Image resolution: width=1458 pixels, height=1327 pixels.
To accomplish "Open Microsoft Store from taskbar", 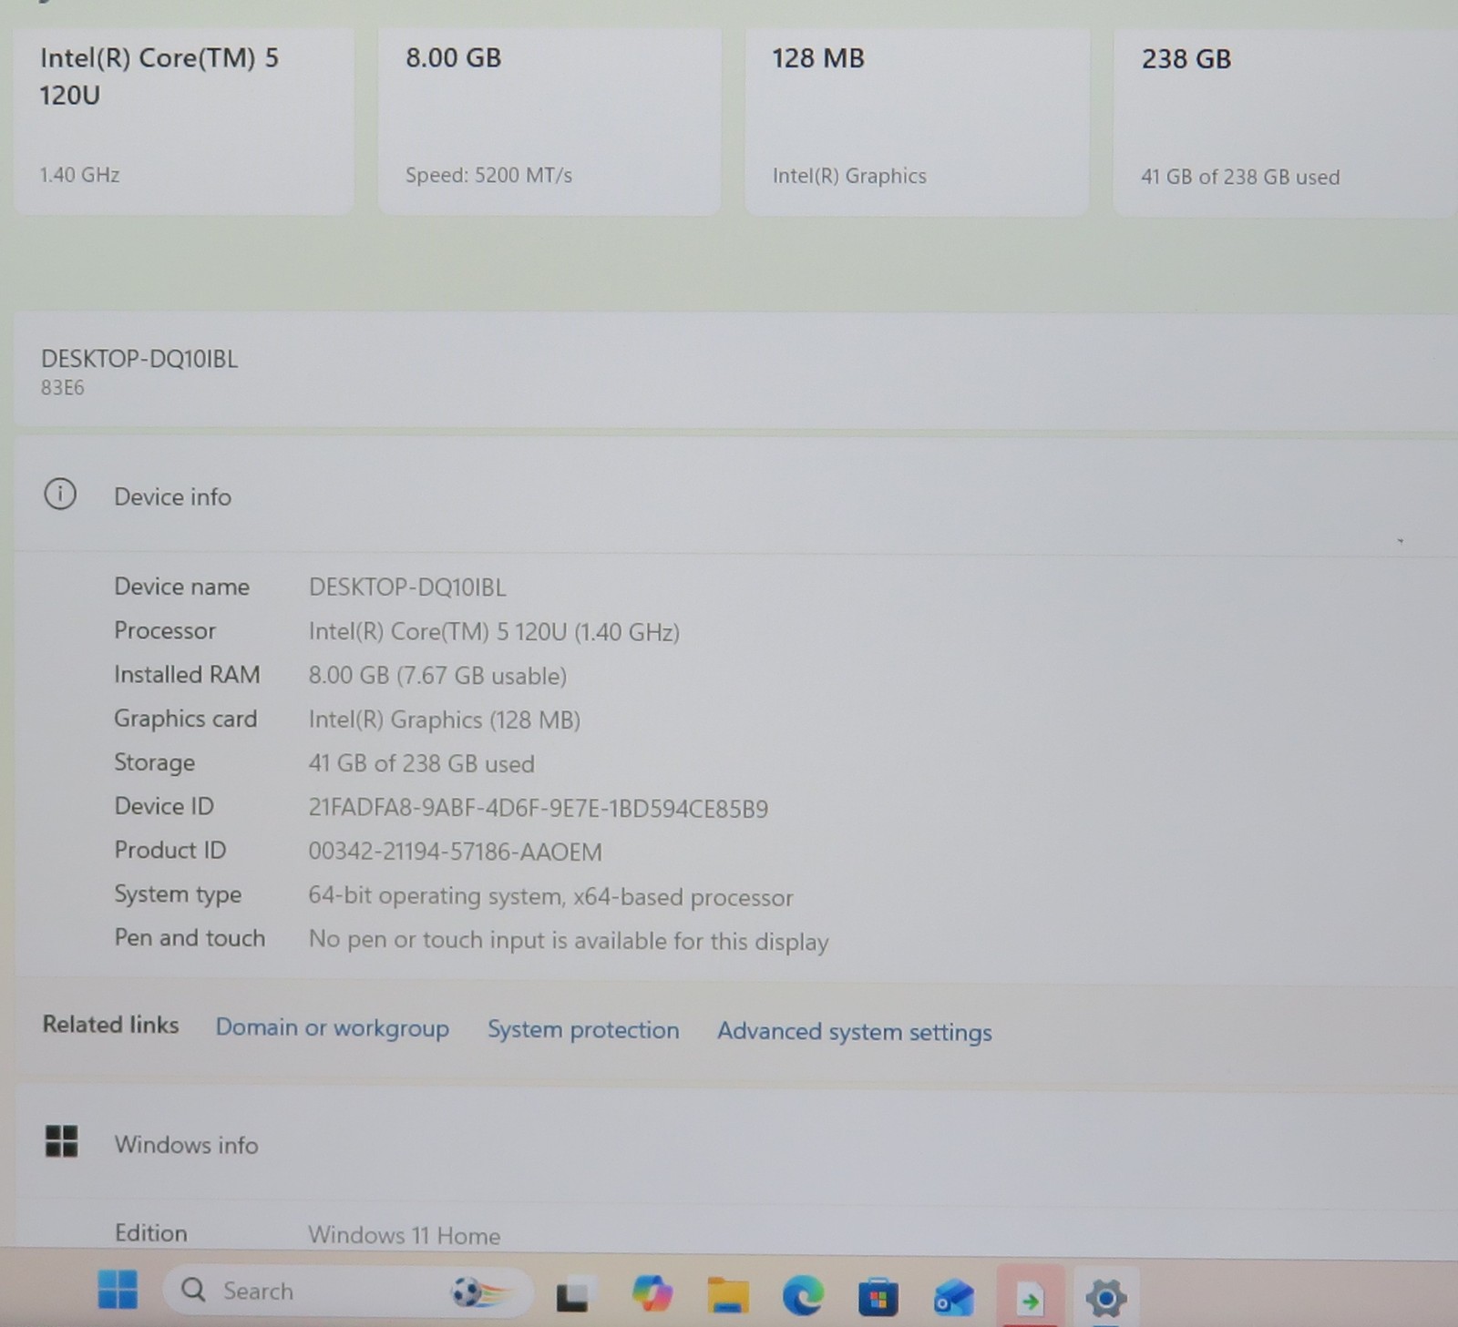I will (x=878, y=1297).
